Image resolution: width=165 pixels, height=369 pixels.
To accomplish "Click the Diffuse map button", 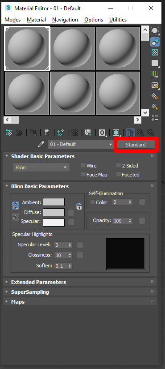I will click(x=71, y=213).
